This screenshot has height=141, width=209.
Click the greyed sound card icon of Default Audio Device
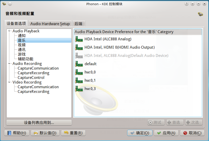click(x=79, y=56)
